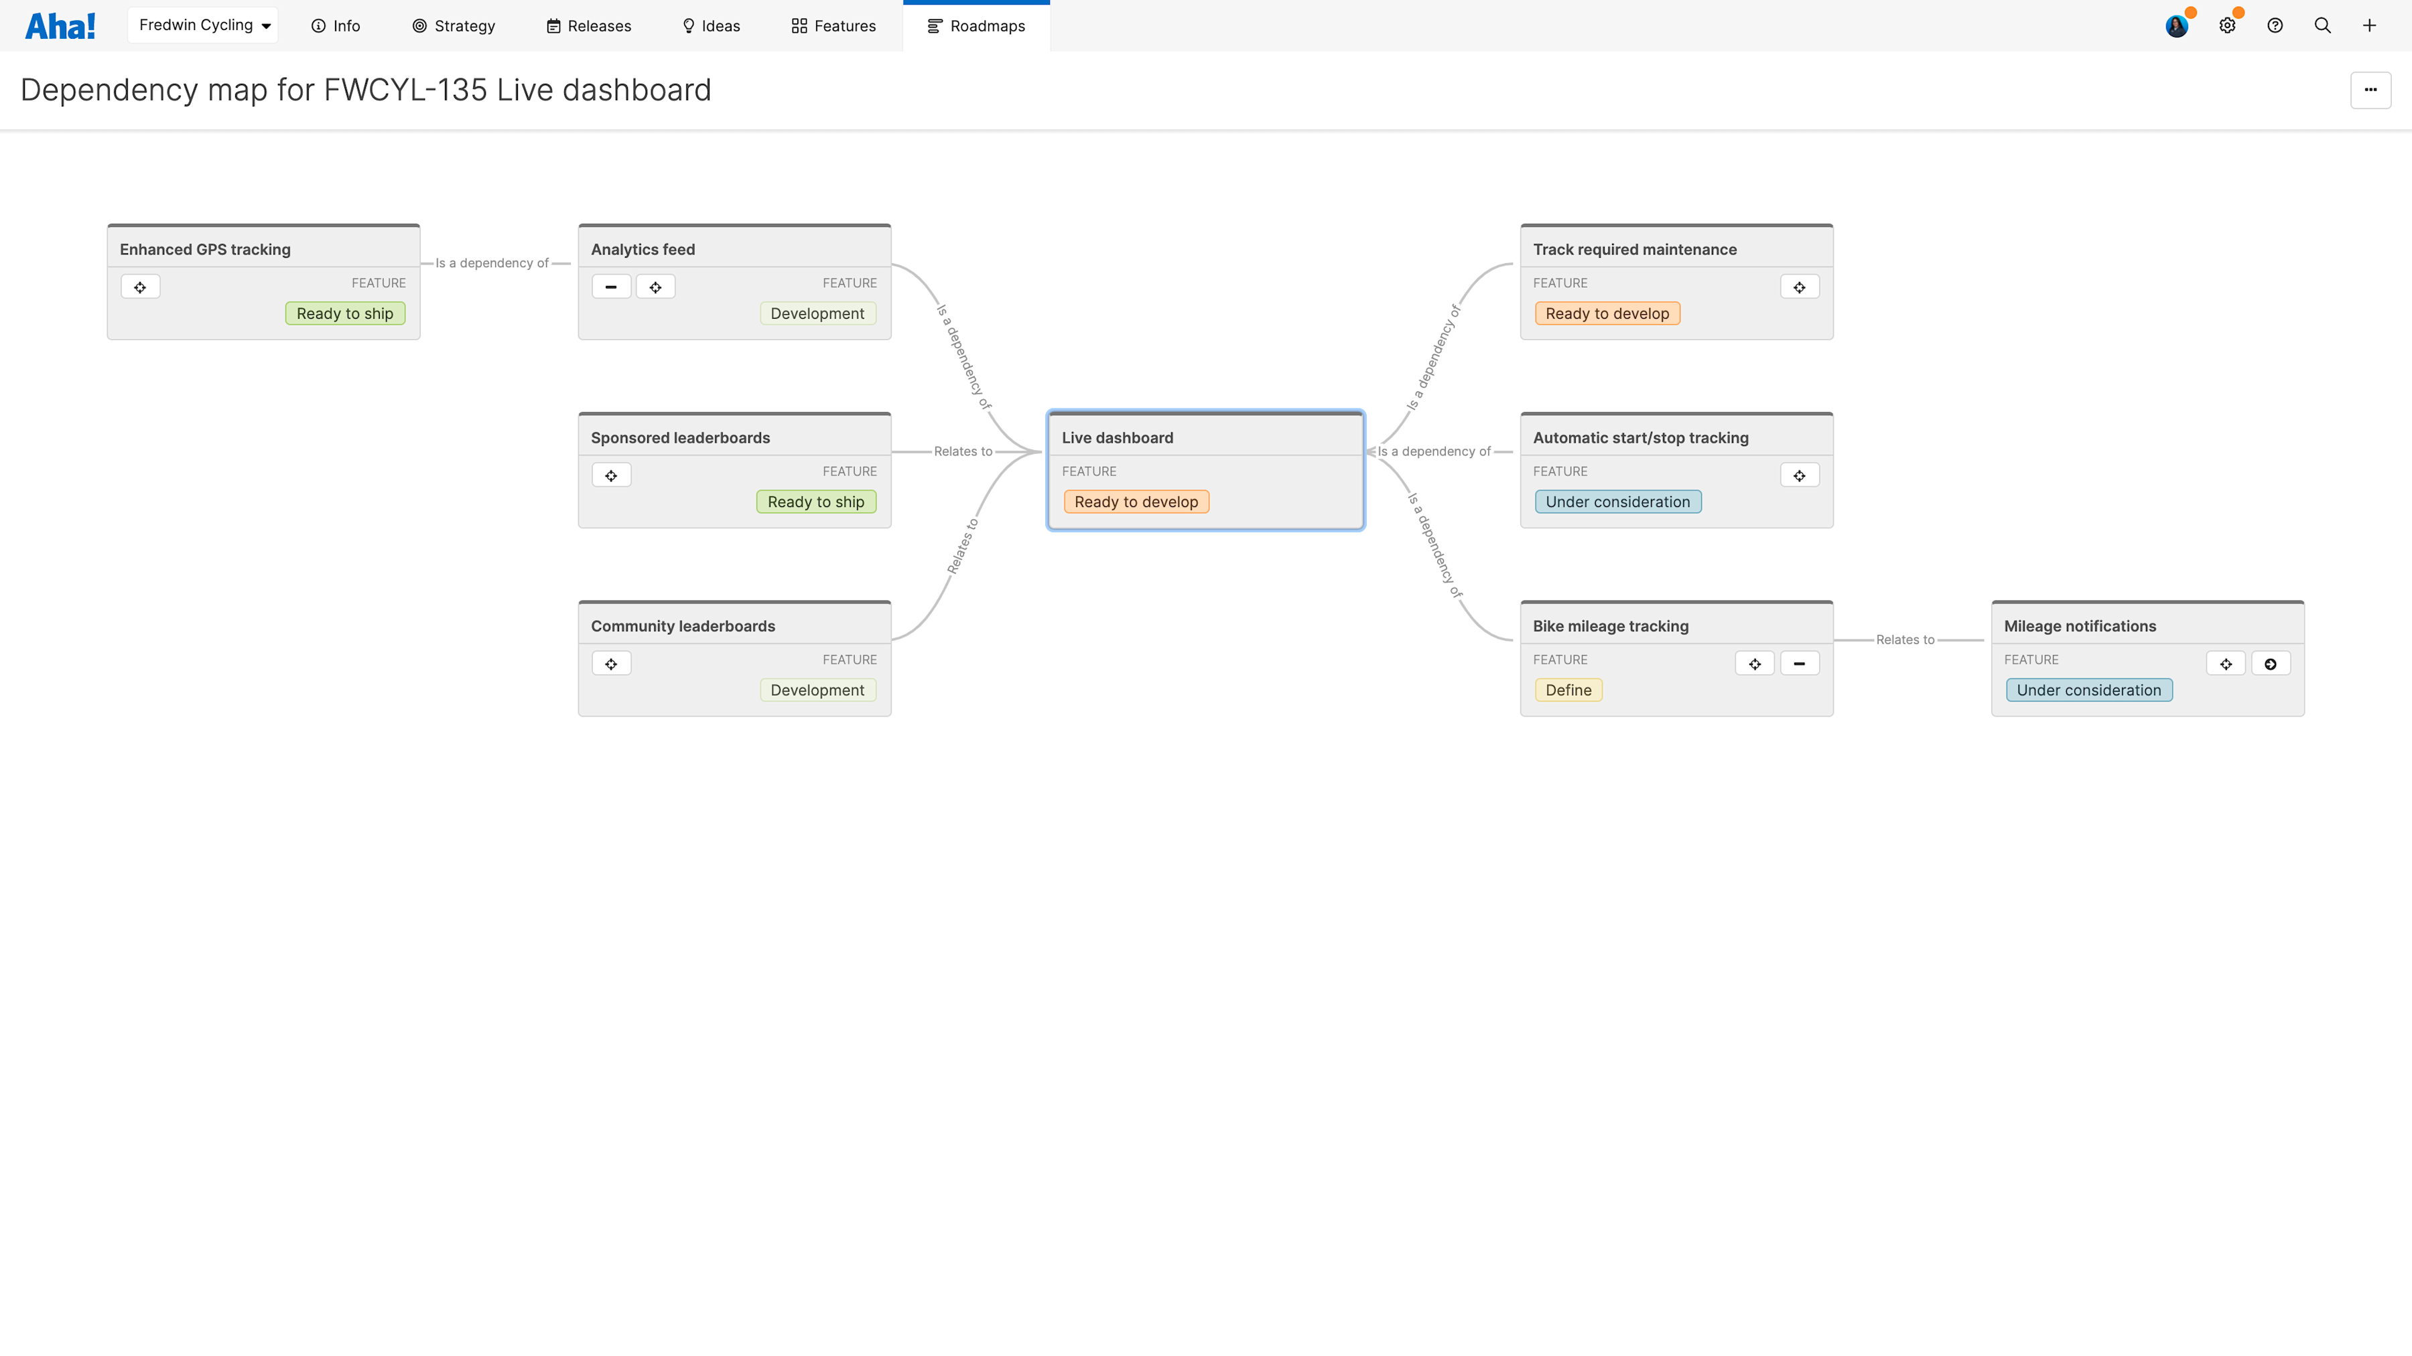The height and width of the screenshot is (1356, 2412).
Task: Collapse links for the Analytics feed card
Action: click(x=610, y=287)
